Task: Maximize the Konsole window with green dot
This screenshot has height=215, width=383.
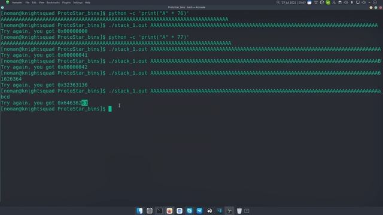Action: tap(376, 8)
